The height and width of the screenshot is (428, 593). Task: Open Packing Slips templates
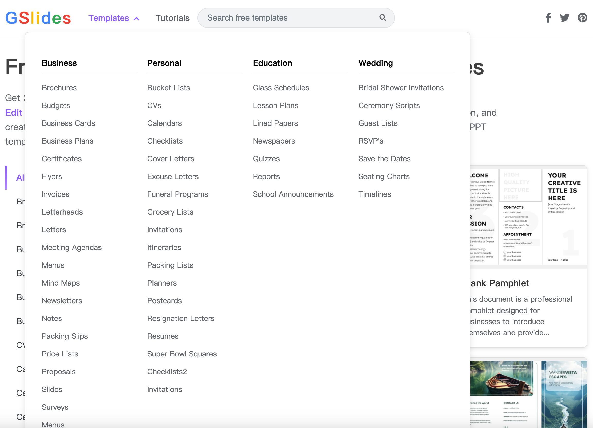coord(65,336)
